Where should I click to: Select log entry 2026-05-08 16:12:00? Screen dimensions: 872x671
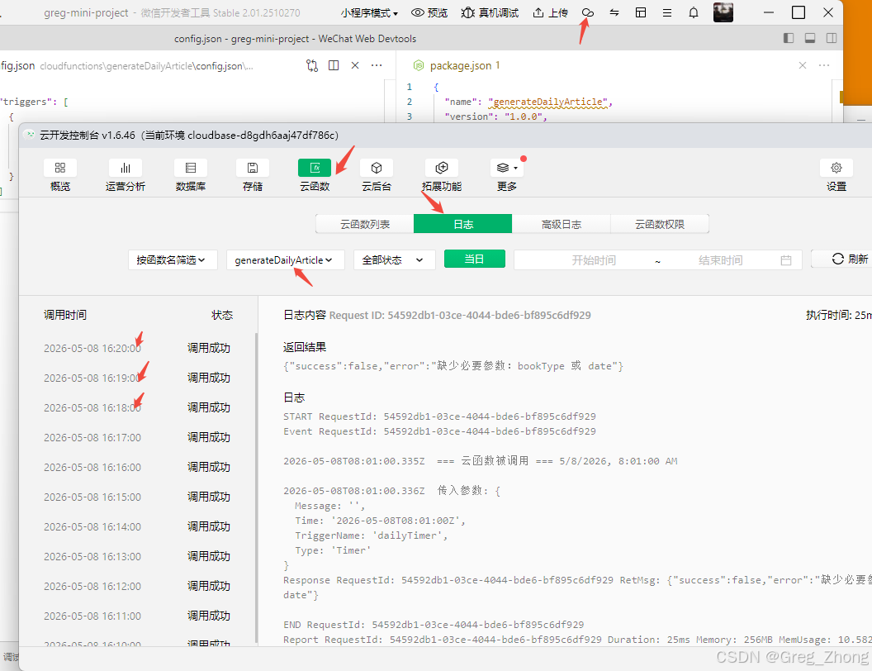(x=138, y=586)
